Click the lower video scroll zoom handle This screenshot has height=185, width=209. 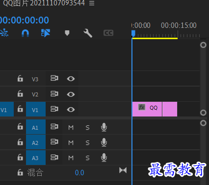tap(203, 113)
